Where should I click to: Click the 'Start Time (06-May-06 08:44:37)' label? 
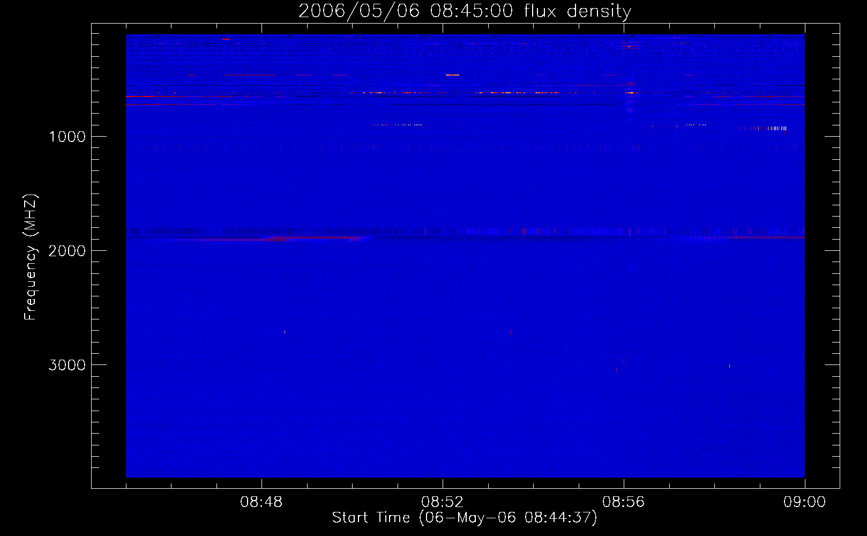click(465, 517)
